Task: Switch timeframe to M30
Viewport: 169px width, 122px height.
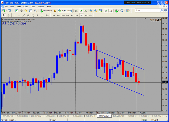Action: coord(68,15)
